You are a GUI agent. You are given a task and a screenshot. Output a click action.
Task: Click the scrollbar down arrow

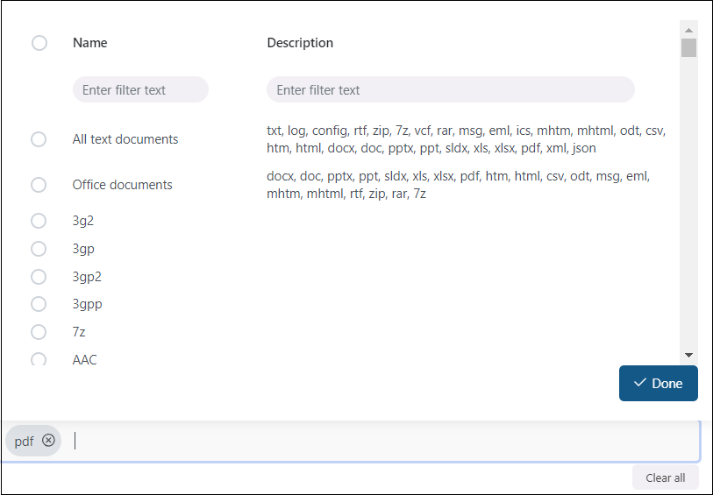688,354
